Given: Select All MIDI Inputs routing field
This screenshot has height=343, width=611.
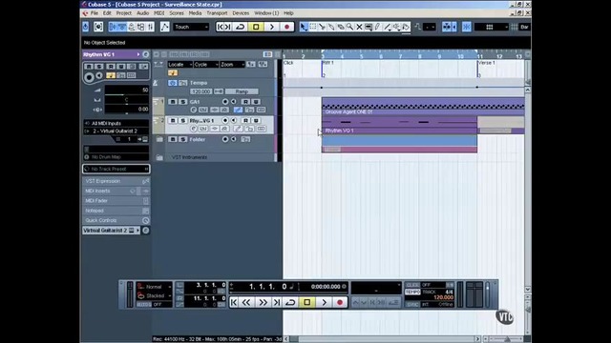Looking at the screenshot, I should tap(116, 123).
